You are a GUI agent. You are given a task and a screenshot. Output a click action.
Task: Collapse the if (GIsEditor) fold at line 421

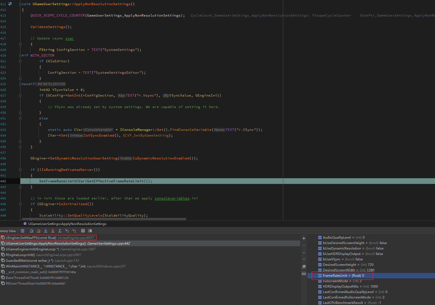pos(20,61)
